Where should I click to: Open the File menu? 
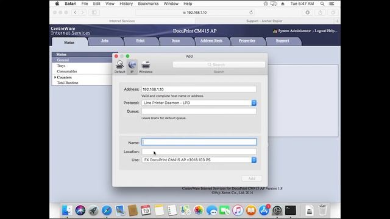pyautogui.click(x=85, y=4)
